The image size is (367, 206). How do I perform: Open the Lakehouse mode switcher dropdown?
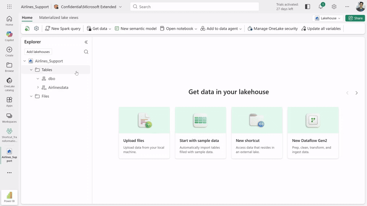click(328, 18)
